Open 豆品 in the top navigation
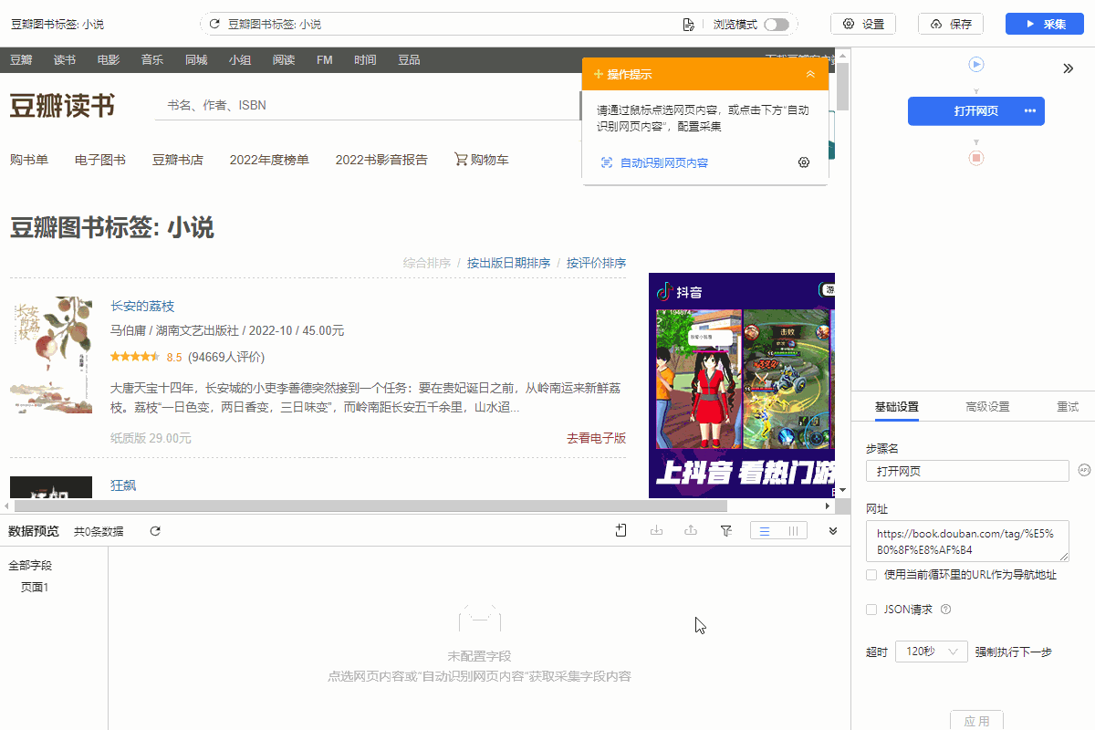The height and width of the screenshot is (730, 1095). [409, 60]
